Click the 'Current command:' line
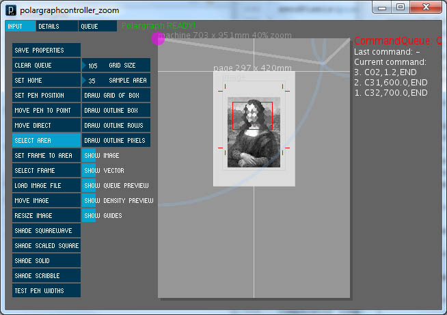 click(390, 62)
